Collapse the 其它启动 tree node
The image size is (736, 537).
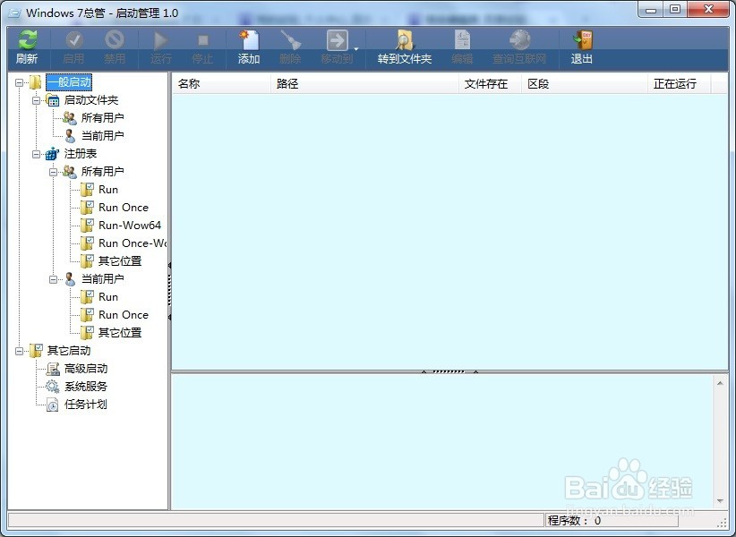point(19,351)
